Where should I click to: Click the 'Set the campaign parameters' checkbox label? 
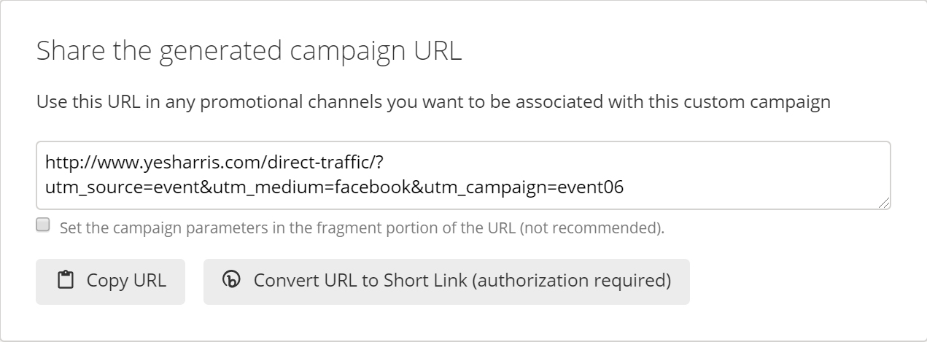(x=362, y=227)
